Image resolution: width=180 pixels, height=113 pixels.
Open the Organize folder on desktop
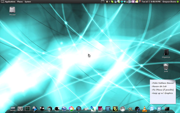(x=166, y=54)
